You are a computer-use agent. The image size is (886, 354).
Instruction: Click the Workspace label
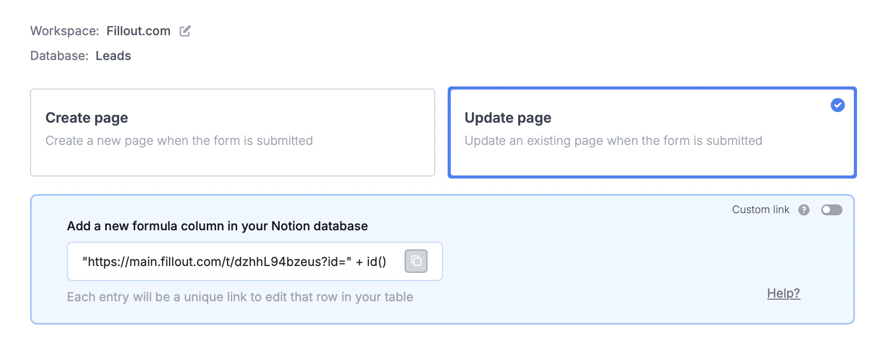(x=64, y=31)
